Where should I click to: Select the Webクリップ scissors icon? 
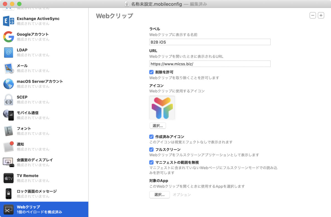[9, 209]
